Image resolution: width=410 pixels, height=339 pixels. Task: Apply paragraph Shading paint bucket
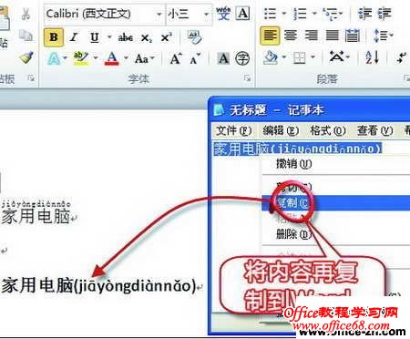click(271, 57)
